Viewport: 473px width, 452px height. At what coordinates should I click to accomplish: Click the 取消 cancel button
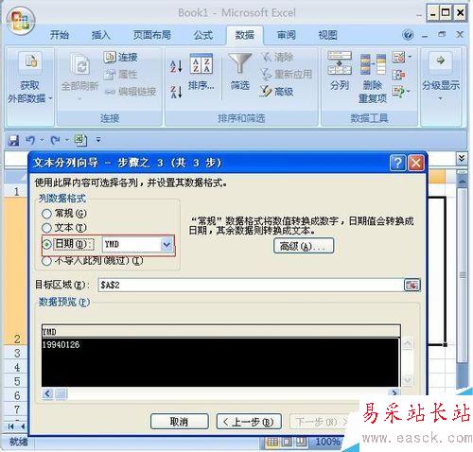tap(179, 422)
